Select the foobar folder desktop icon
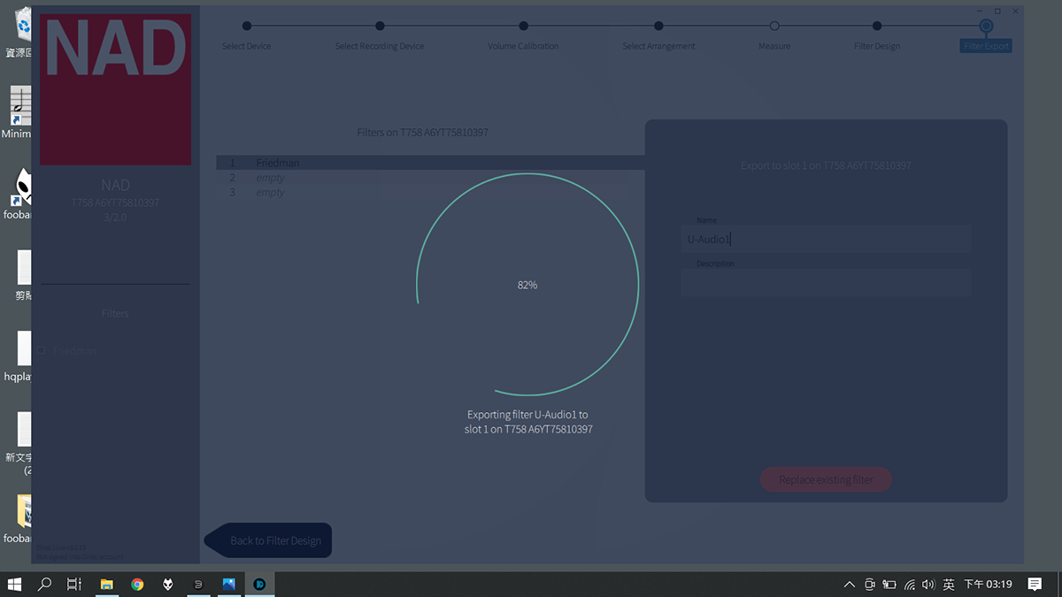The height and width of the screenshot is (597, 1062). [x=19, y=519]
